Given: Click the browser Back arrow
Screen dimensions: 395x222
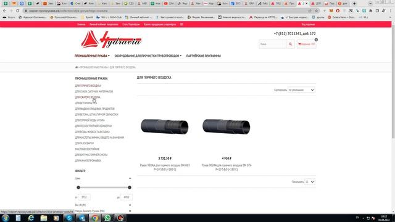Looking at the screenshot, I should coord(4,11).
